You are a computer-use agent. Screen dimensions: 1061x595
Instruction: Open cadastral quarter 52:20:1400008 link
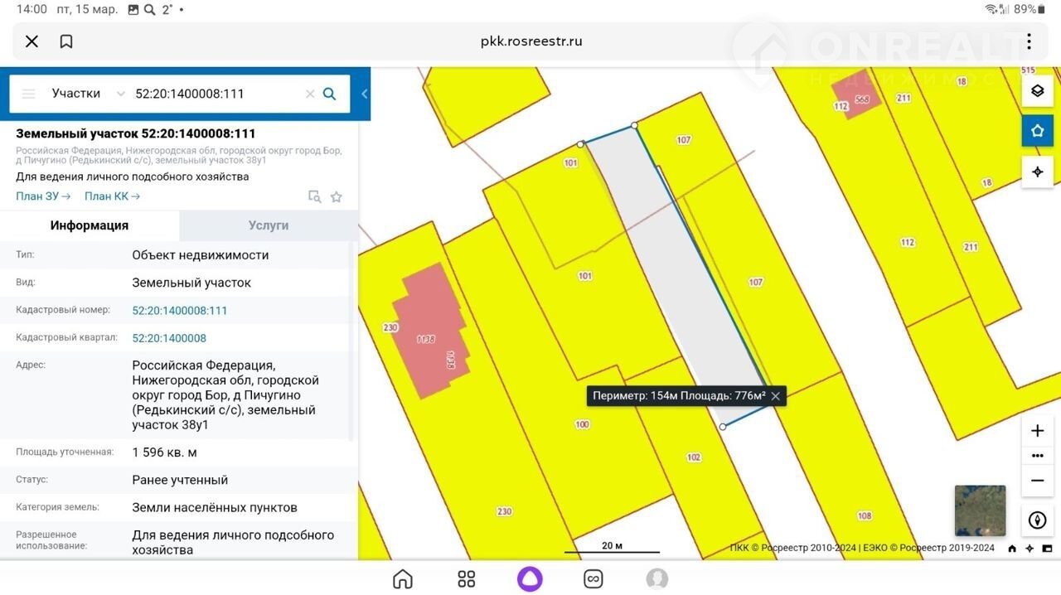(169, 338)
